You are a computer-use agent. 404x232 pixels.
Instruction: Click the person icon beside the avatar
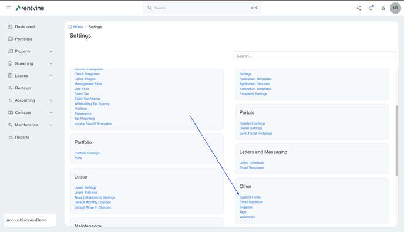[x=383, y=8]
